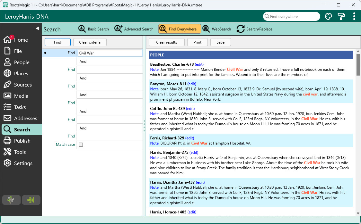Click the name Harris, Benjamin-275
This screenshot has height=224, width=361.
169,153
